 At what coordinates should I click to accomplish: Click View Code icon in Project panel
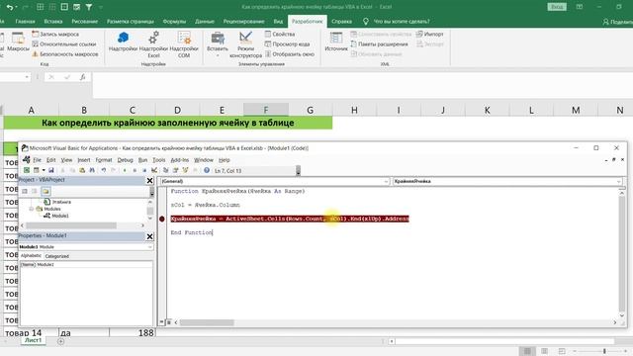(x=25, y=191)
